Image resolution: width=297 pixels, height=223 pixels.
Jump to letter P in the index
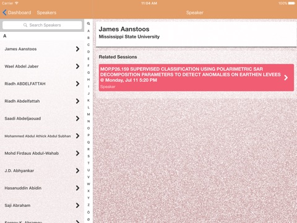[88, 135]
